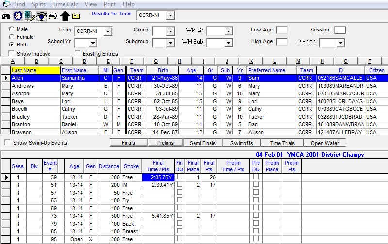
Task: Expand the School Yr dropdown
Action: [93, 43]
